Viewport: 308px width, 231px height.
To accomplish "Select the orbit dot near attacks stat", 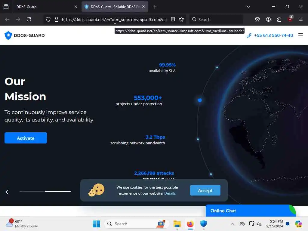I will 211,174.
